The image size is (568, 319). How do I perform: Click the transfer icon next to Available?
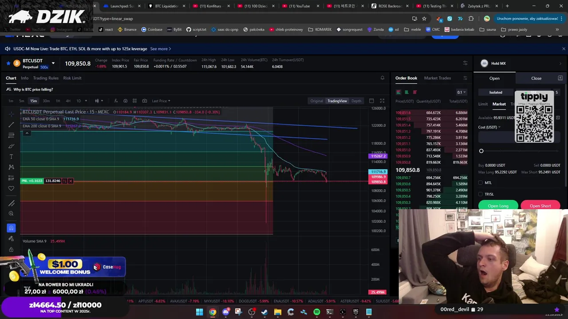click(558, 118)
